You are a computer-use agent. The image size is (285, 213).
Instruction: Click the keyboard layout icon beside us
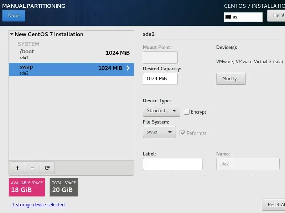tap(228, 17)
